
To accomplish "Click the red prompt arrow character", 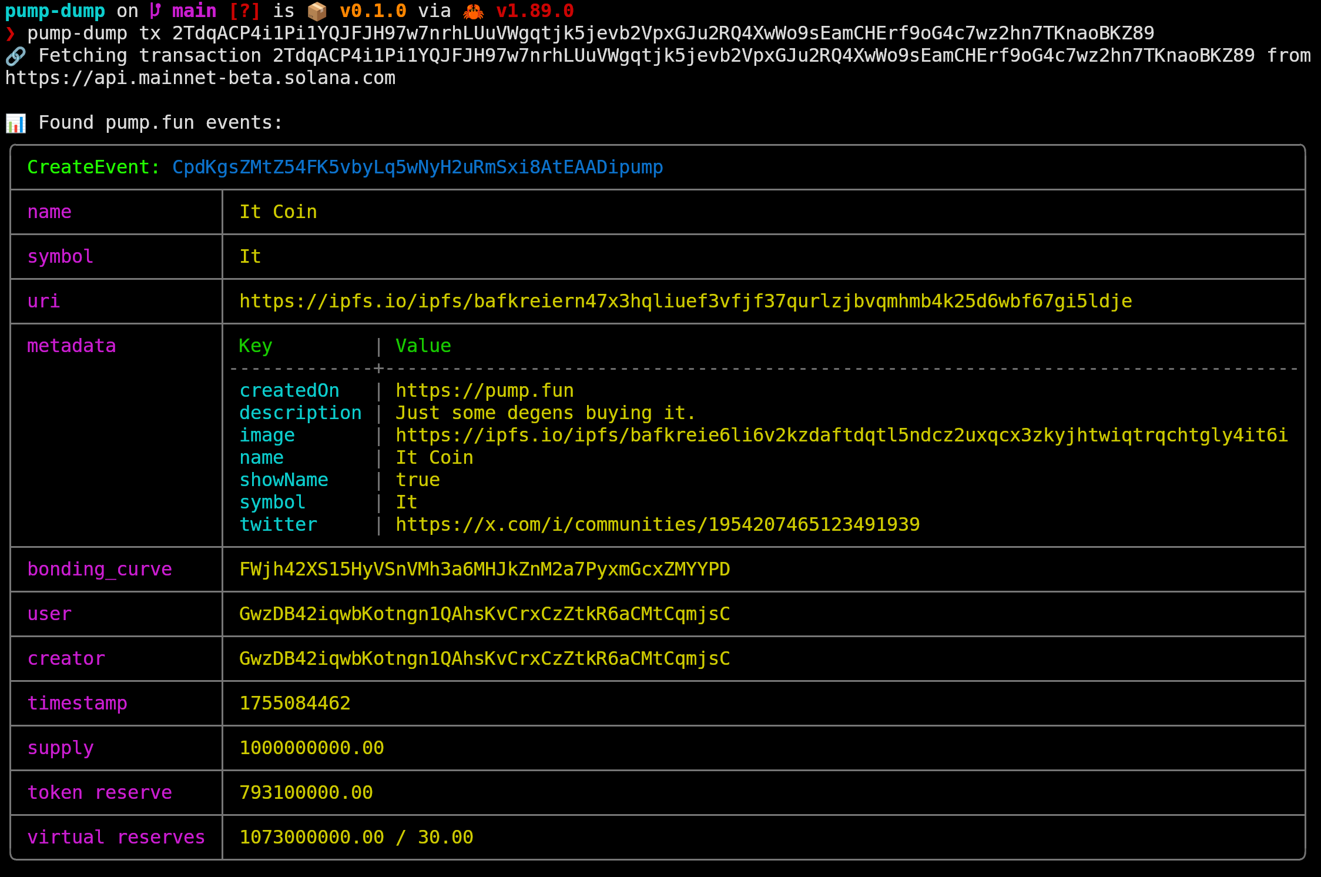I will (x=10, y=34).
